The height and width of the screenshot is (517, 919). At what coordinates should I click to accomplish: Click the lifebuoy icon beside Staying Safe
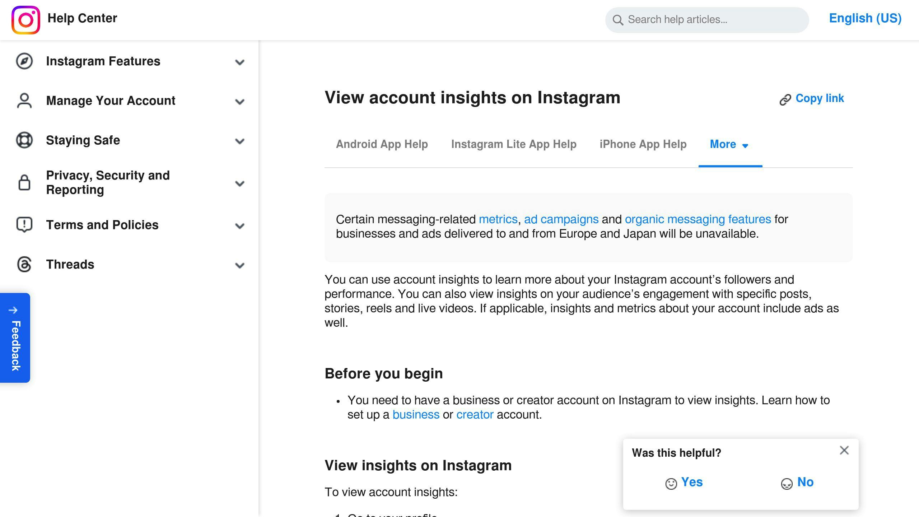click(x=24, y=140)
